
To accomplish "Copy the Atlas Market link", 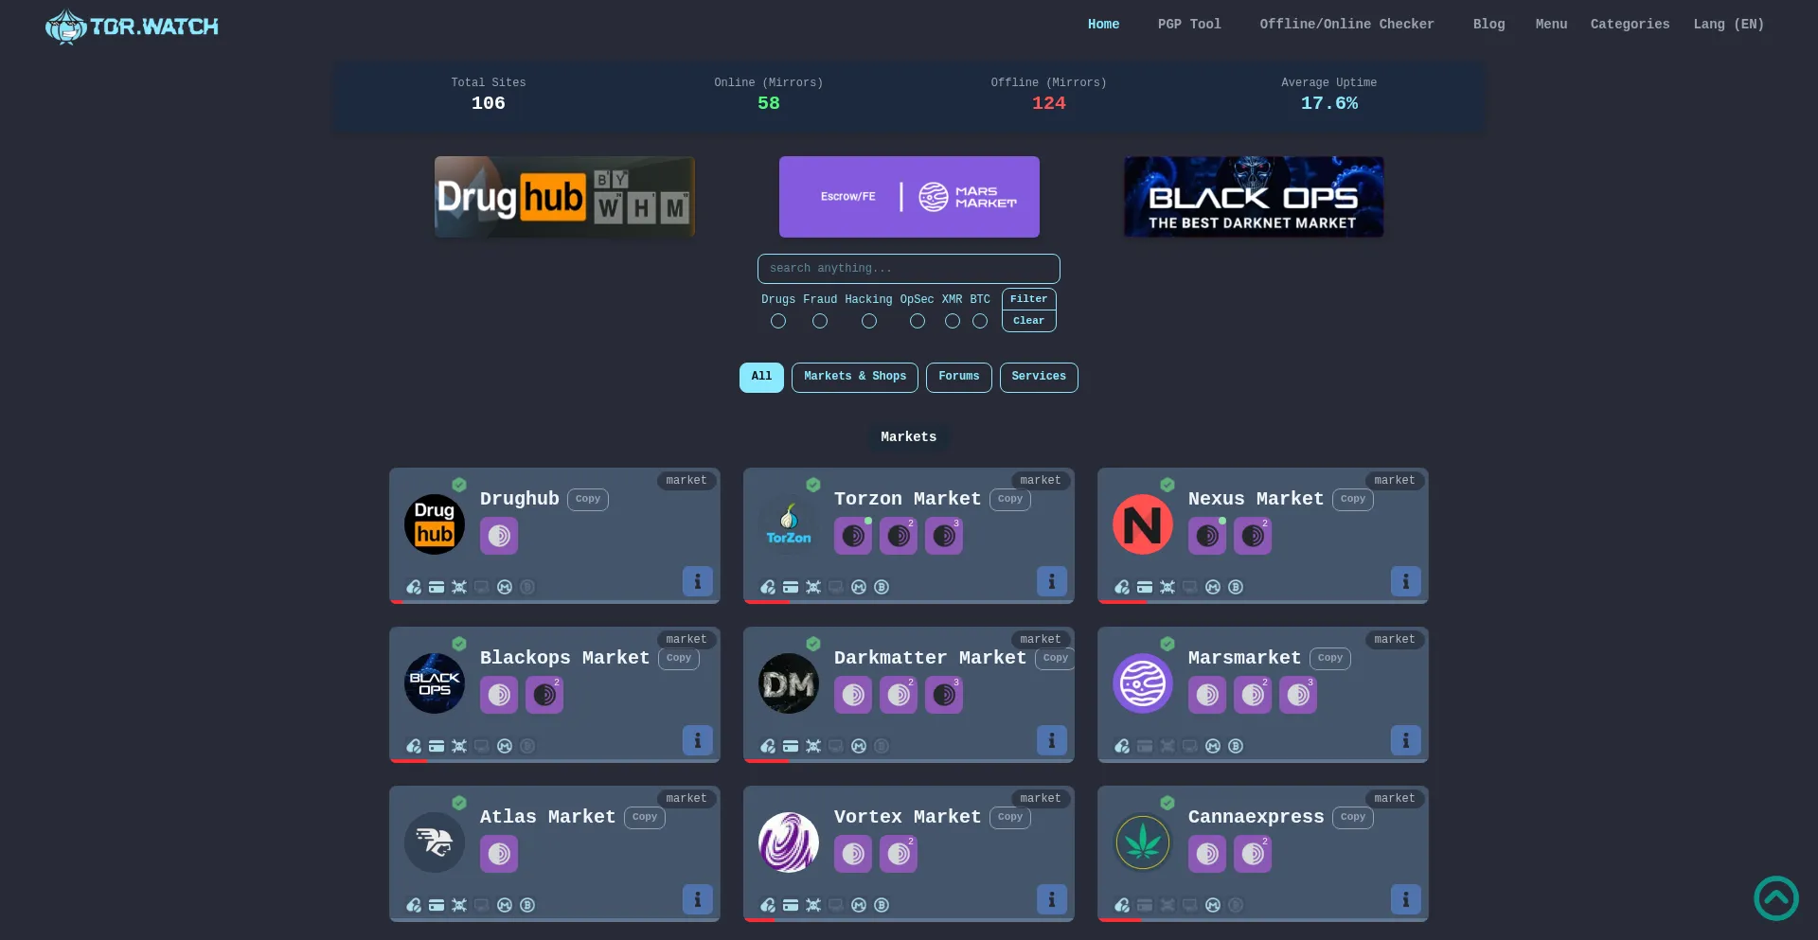I will click(645, 817).
